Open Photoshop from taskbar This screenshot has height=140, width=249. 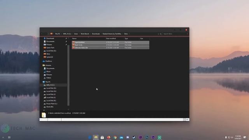(147, 137)
